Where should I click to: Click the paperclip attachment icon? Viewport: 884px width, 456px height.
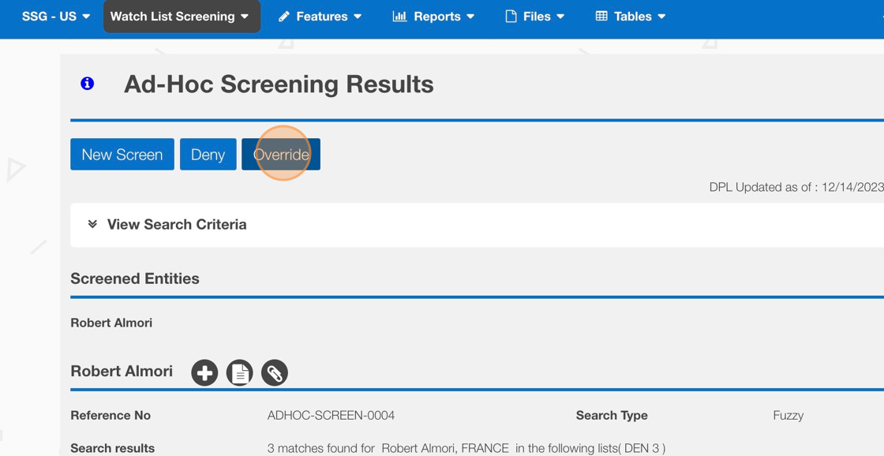(275, 372)
